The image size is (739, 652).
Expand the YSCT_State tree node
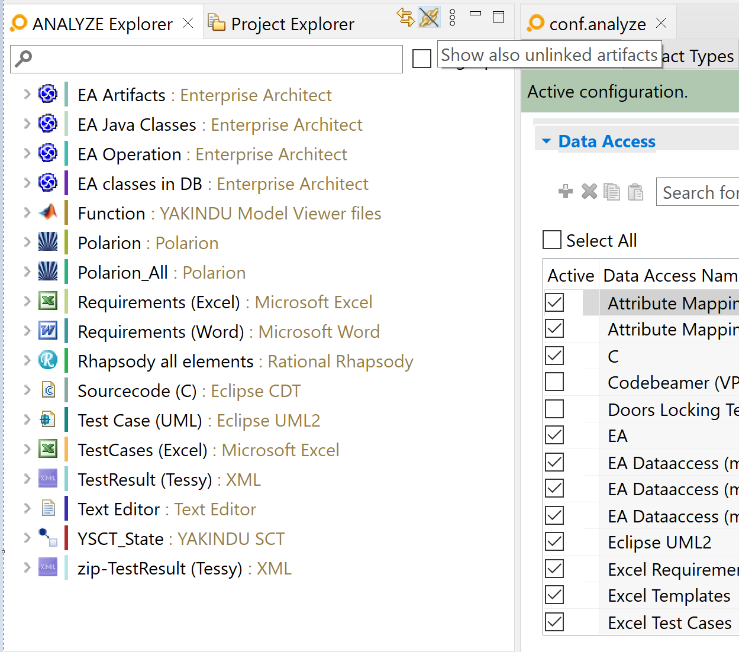[x=27, y=538]
